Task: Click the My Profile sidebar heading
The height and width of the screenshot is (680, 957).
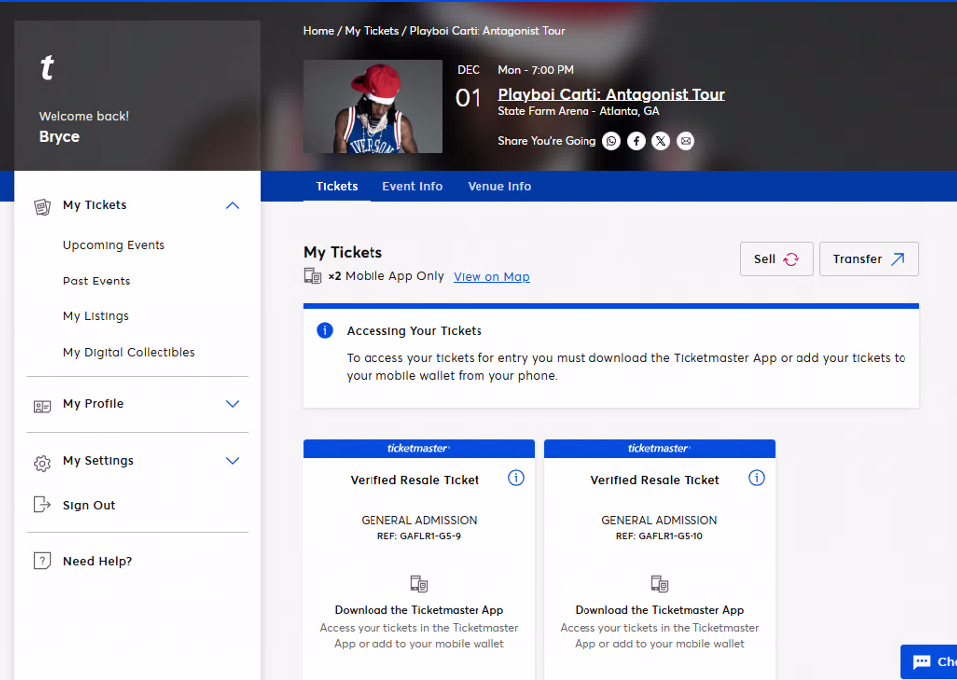Action: (x=93, y=404)
